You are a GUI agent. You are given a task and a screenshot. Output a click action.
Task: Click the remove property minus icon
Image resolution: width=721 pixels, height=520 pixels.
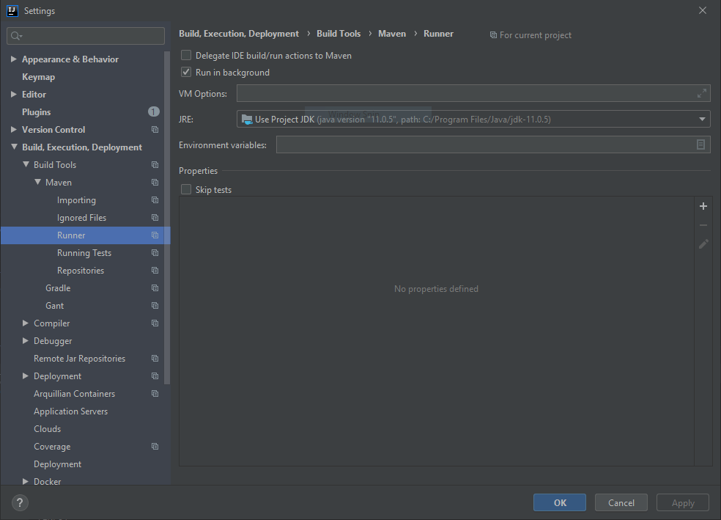point(703,225)
